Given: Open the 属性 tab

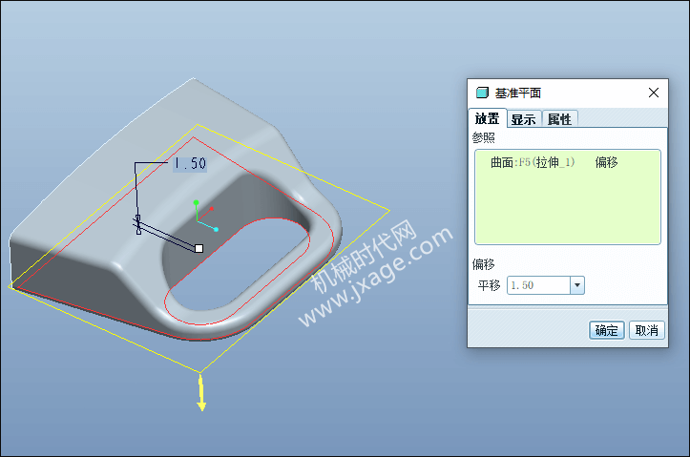Looking at the screenshot, I should pyautogui.click(x=559, y=119).
